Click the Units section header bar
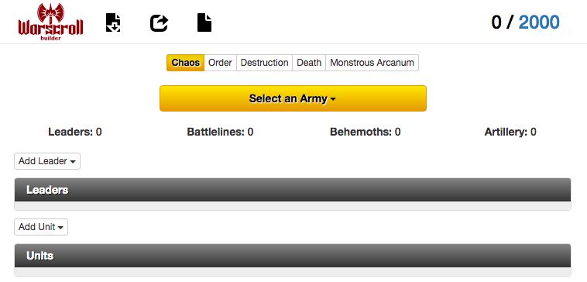The width and height of the screenshot is (587, 282). [293, 256]
